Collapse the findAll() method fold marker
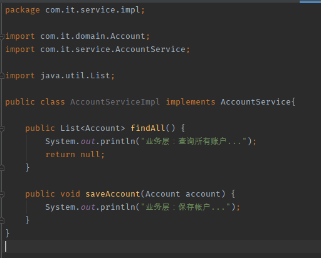321x258 pixels. point(2,128)
